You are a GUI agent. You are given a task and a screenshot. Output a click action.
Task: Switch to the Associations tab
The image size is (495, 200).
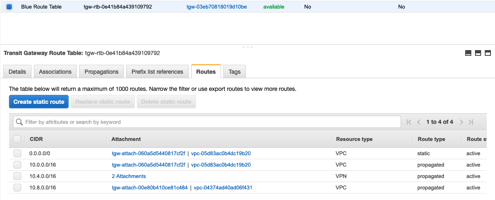click(55, 72)
